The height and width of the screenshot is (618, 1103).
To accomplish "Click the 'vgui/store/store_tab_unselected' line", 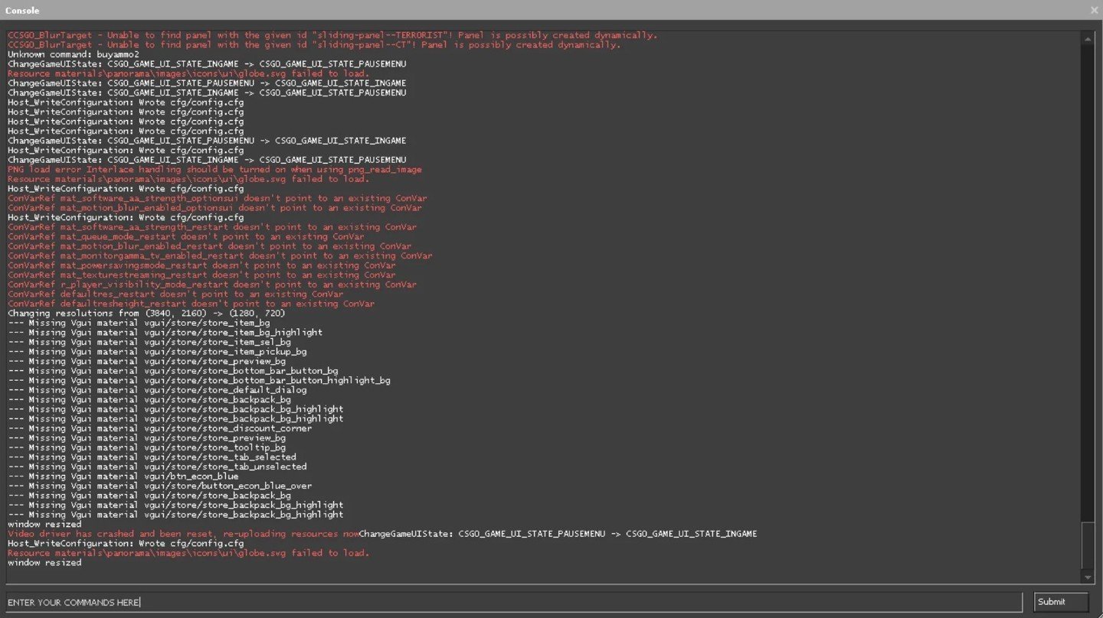I will click(157, 467).
